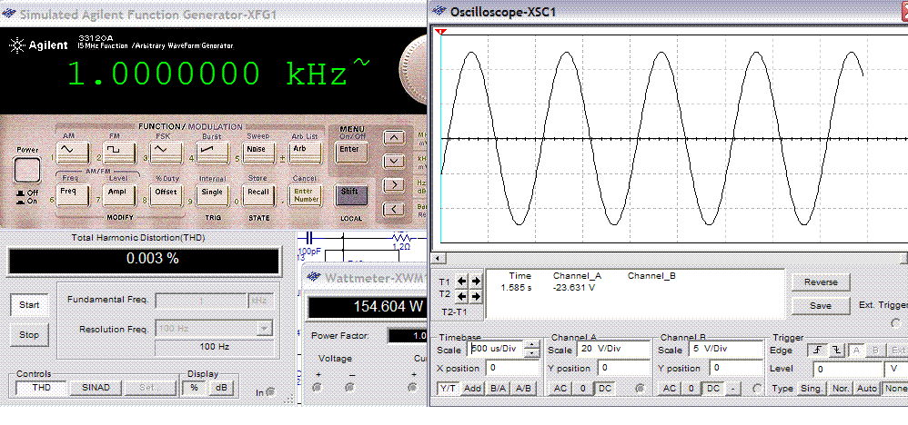Screen dimensions: 908x425
Task: Click the Agilent generator down arrow key
Action: [394, 161]
